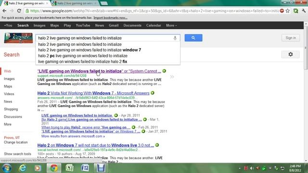This screenshot has height=173, width=308.
Task: Open the search settings gear
Action: 291,54
